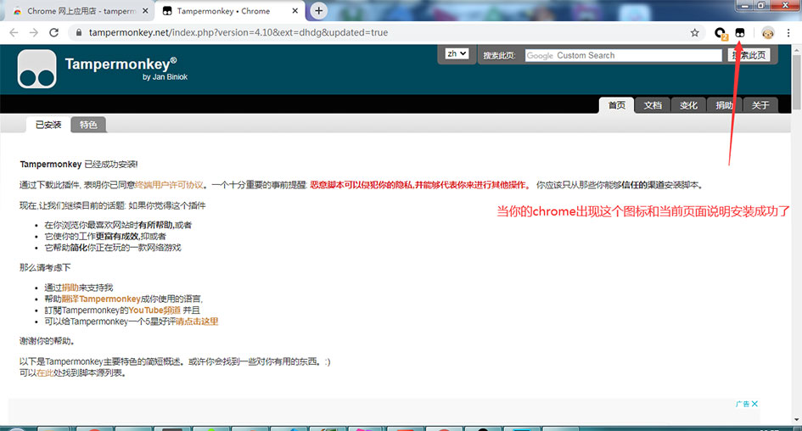The width and height of the screenshot is (802, 431).
Task: Go back to the previous page
Action: pos(14,32)
